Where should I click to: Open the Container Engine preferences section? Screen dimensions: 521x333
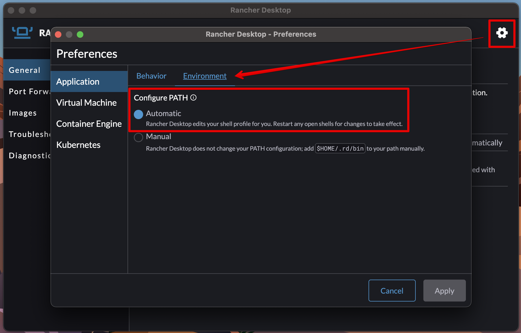pyautogui.click(x=89, y=124)
